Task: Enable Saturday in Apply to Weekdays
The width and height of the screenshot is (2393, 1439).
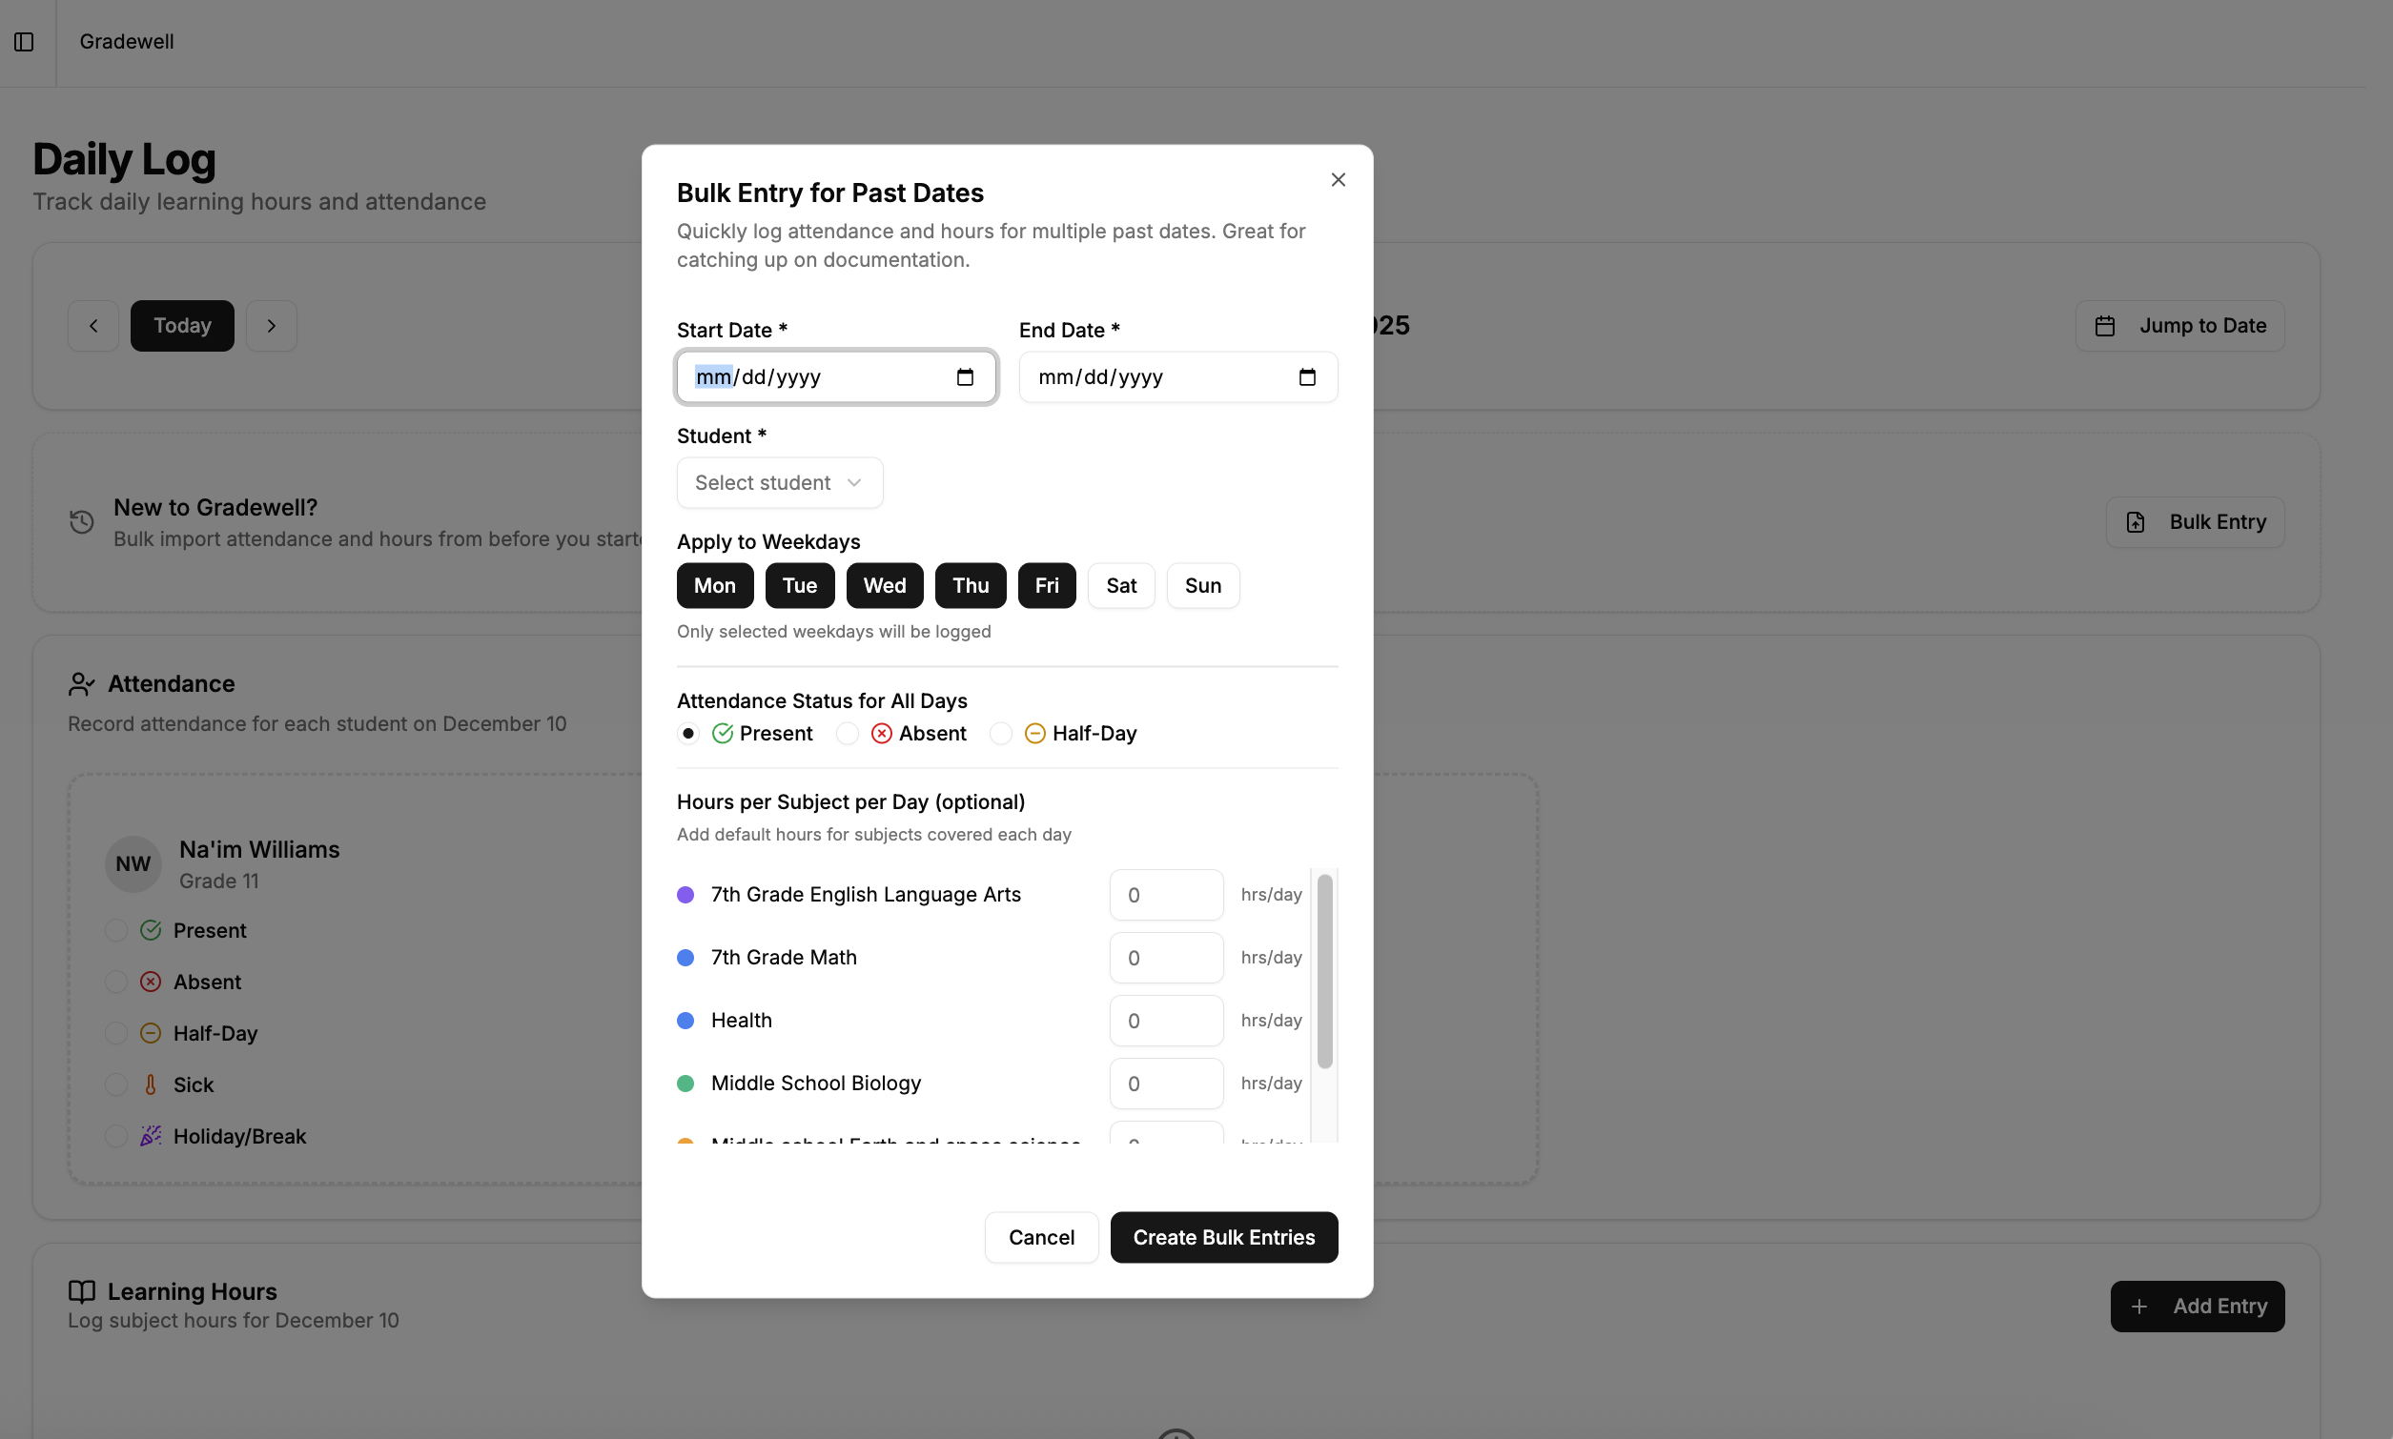Action: tap(1120, 585)
